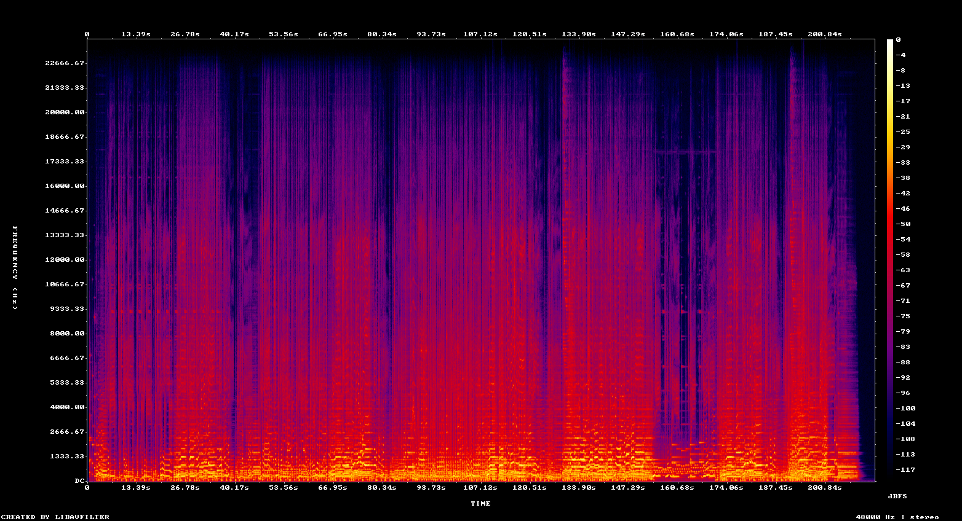Click the -63 dBFS scale value
The height and width of the screenshot is (521, 962).
(903, 270)
